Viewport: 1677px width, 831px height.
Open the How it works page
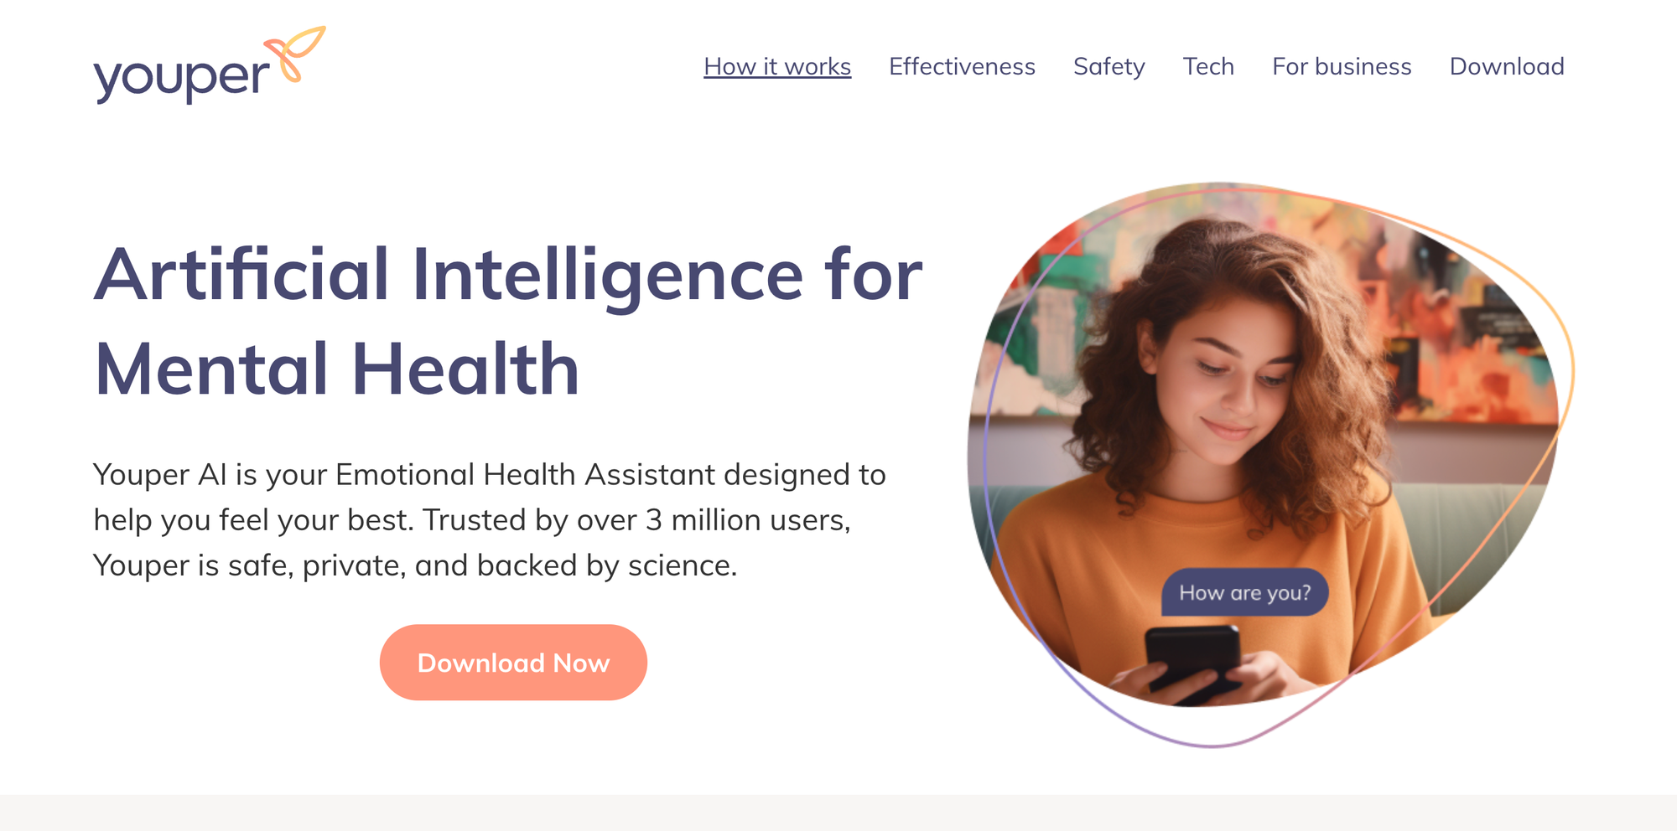point(777,66)
